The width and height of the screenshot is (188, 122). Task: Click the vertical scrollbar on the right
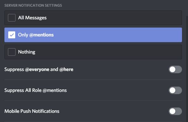pos(187,68)
